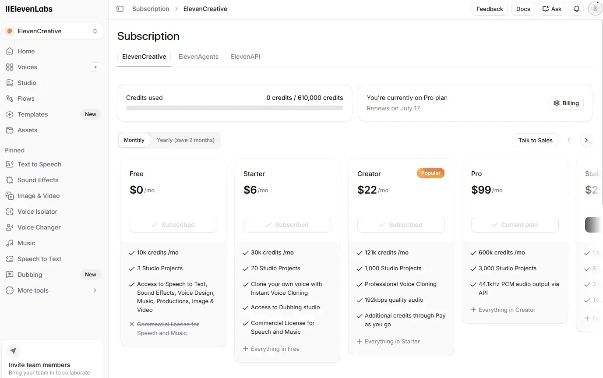Click the Flows icon in sidebar
The width and height of the screenshot is (603, 378).
(9, 99)
